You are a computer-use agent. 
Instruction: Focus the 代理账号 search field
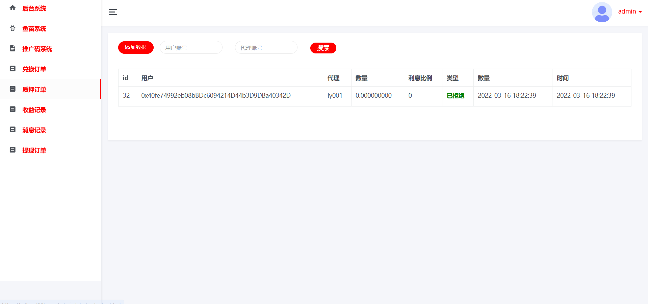[266, 48]
